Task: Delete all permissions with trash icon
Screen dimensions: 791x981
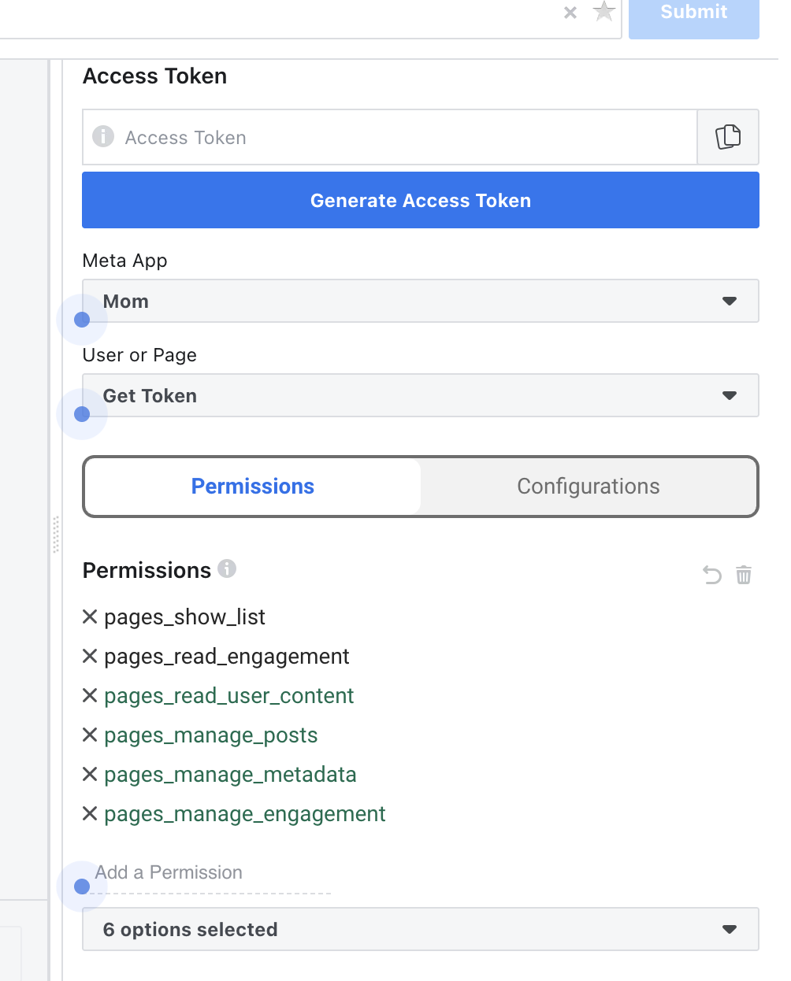Action: coord(744,576)
